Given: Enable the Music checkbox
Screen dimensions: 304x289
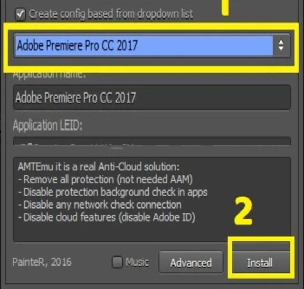Looking at the screenshot, I should click(117, 262).
